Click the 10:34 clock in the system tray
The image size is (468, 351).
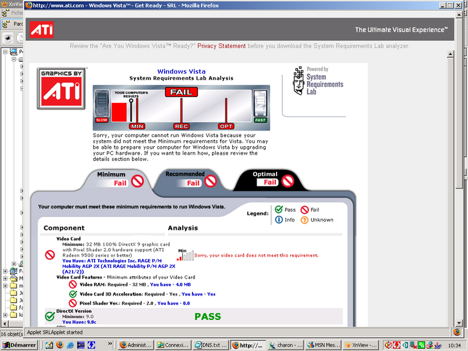click(x=455, y=346)
